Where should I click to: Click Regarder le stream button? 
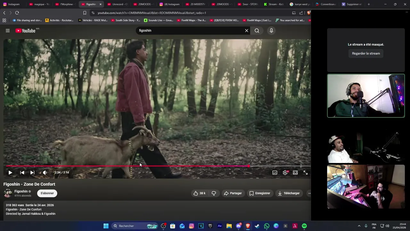(366, 53)
